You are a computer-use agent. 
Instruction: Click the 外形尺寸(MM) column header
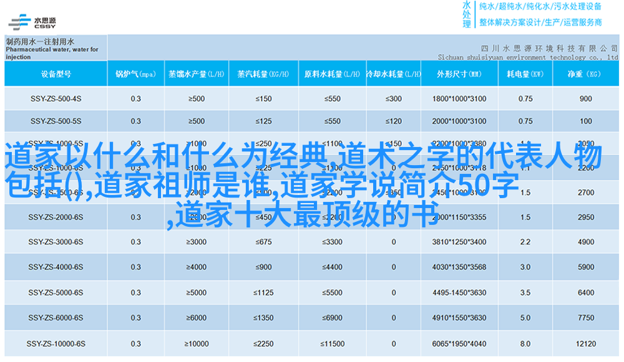pyautogui.click(x=459, y=74)
